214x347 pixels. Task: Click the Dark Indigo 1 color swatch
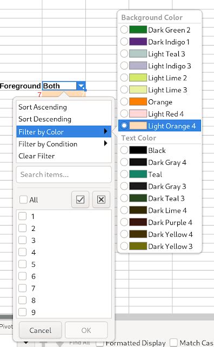tap(138, 42)
